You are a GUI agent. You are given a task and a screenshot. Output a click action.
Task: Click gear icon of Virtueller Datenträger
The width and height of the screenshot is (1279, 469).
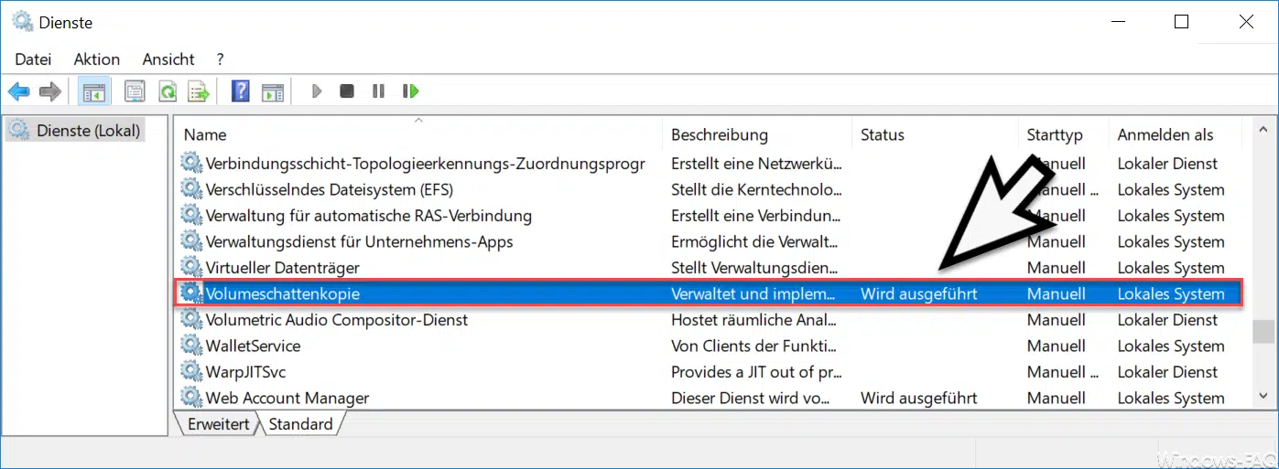pyautogui.click(x=190, y=268)
